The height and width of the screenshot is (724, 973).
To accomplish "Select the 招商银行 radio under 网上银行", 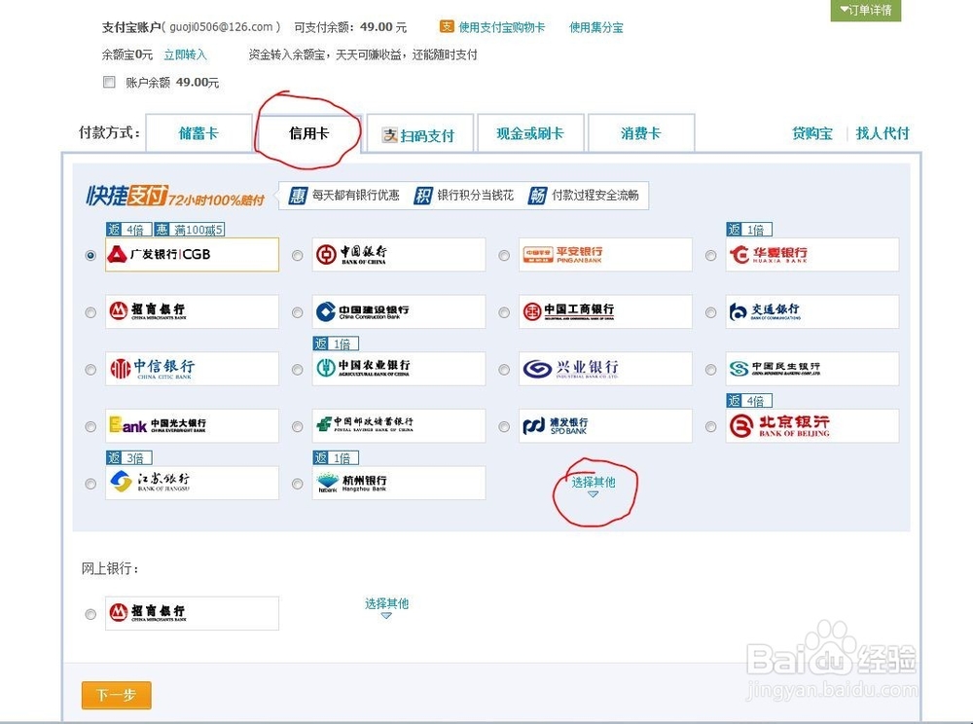I will click(90, 614).
